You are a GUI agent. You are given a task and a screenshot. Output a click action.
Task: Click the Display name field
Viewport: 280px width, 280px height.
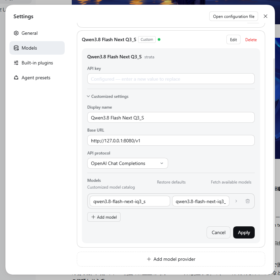(171, 117)
